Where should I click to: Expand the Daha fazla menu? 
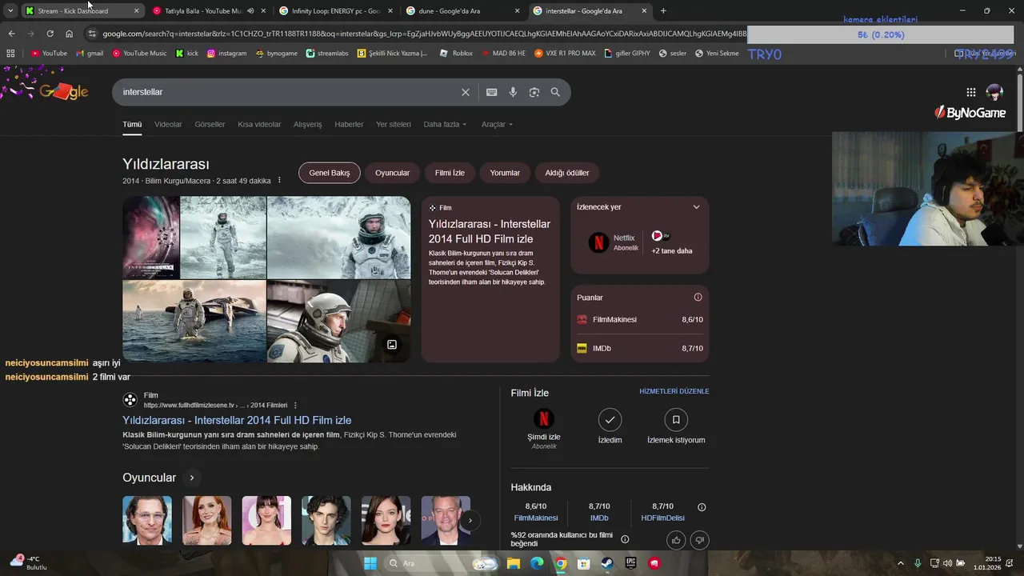point(445,125)
